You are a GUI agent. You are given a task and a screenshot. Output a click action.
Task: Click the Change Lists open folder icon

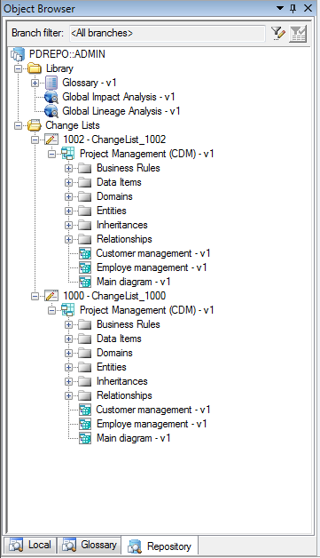pos(35,125)
